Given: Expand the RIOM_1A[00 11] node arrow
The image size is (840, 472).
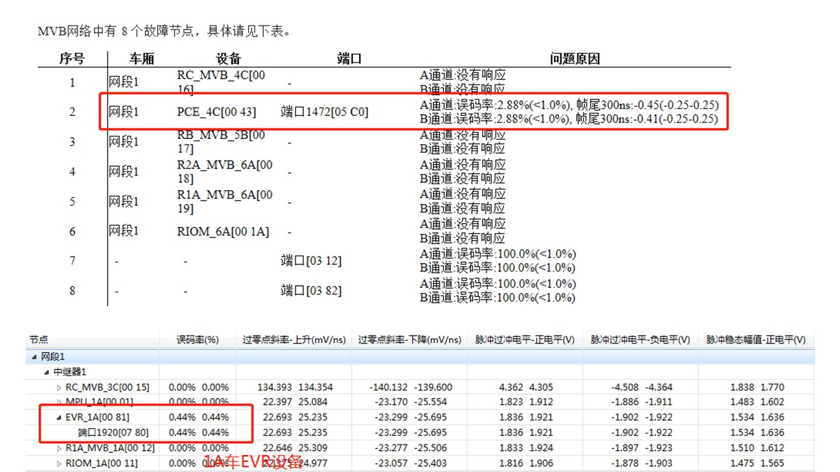Looking at the screenshot, I should (x=60, y=463).
